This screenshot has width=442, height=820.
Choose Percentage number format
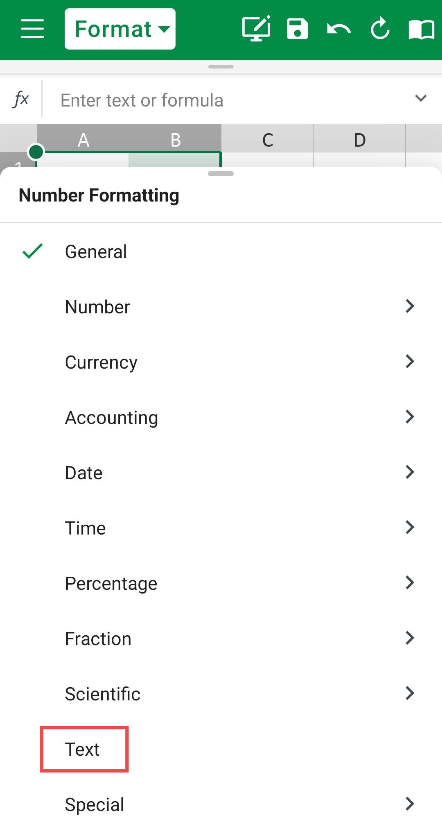point(221,583)
